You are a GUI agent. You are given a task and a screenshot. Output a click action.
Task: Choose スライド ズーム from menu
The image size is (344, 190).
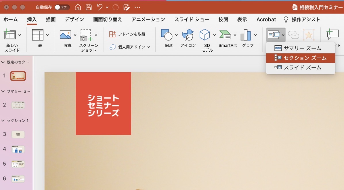[x=300, y=68]
